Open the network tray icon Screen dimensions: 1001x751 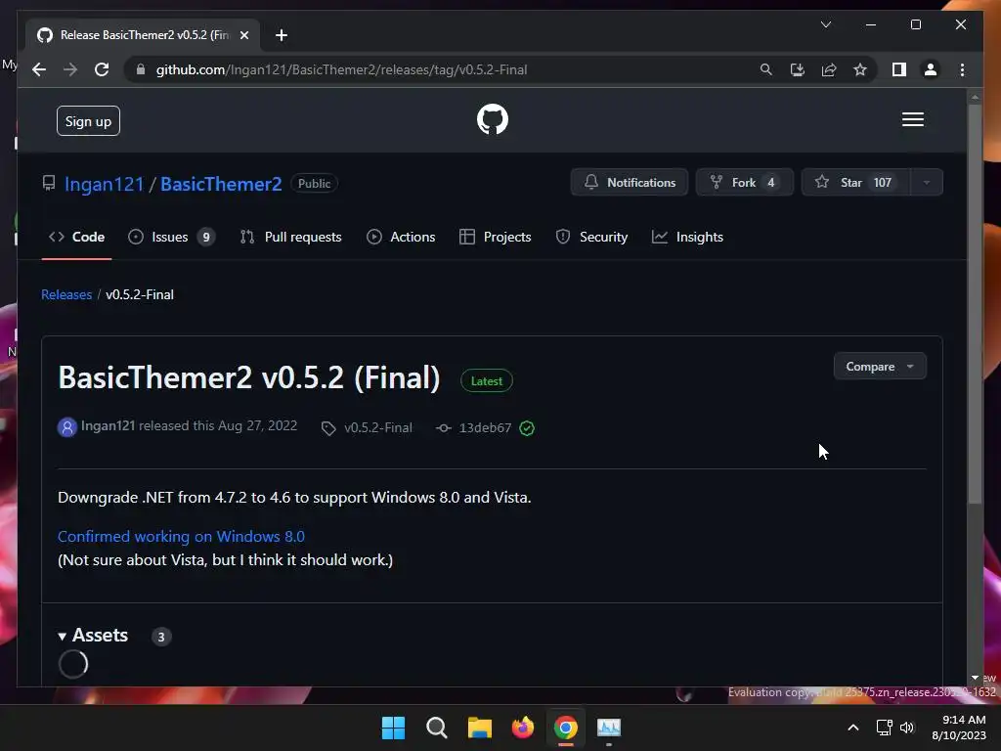pyautogui.click(x=884, y=728)
